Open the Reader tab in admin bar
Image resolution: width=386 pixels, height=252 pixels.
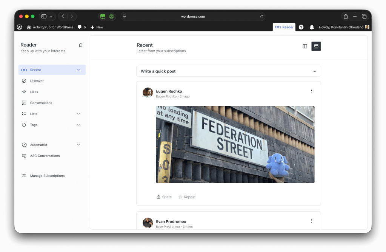pos(284,27)
